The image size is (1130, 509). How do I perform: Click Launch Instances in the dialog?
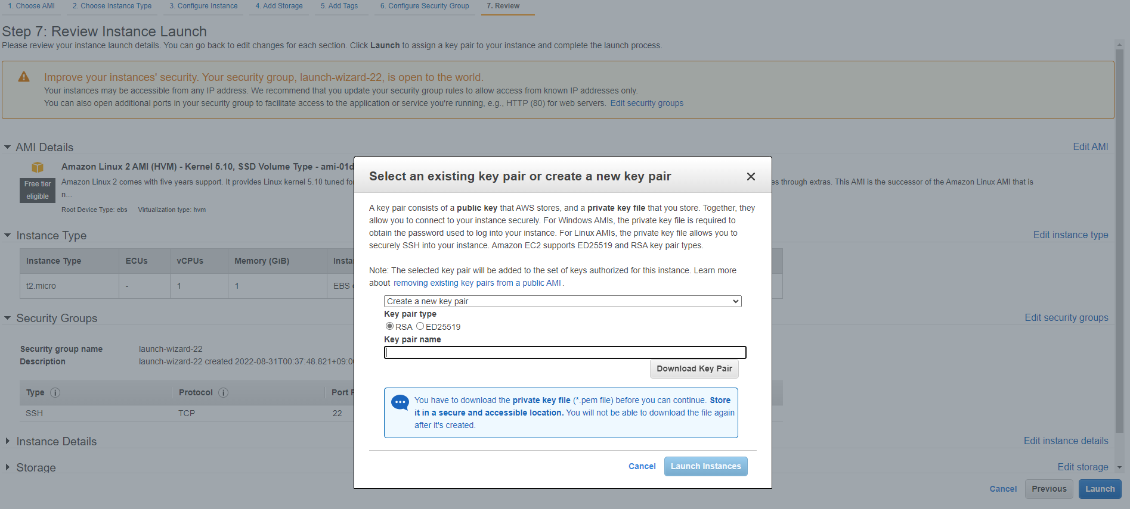[706, 466]
